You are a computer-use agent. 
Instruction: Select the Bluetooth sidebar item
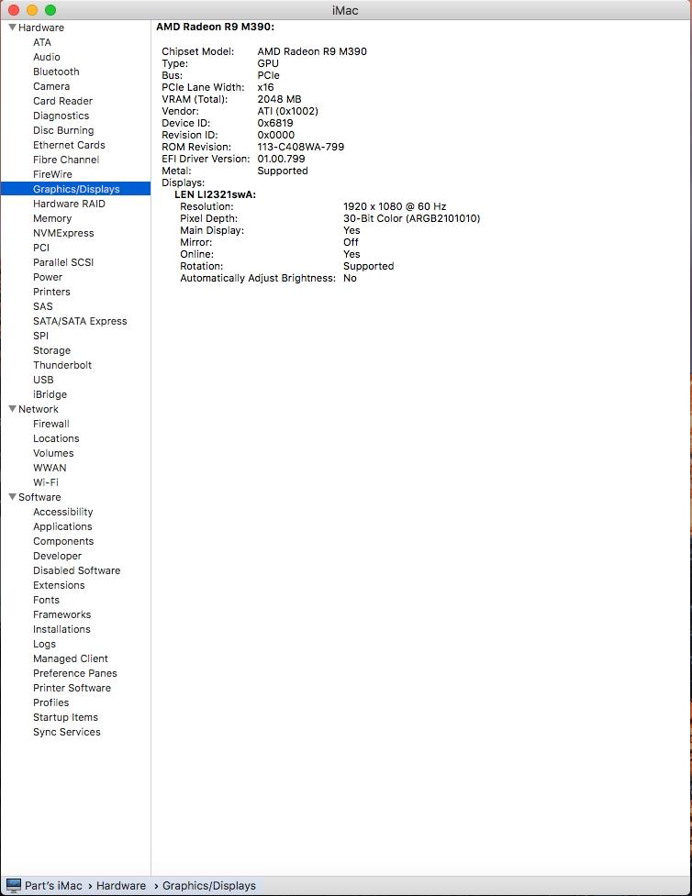[x=56, y=72]
